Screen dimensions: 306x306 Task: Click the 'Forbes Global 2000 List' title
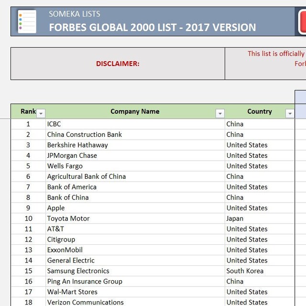click(x=153, y=27)
